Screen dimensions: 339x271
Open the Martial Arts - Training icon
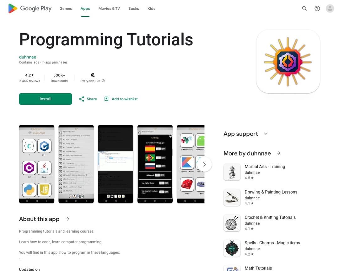pos(232,172)
